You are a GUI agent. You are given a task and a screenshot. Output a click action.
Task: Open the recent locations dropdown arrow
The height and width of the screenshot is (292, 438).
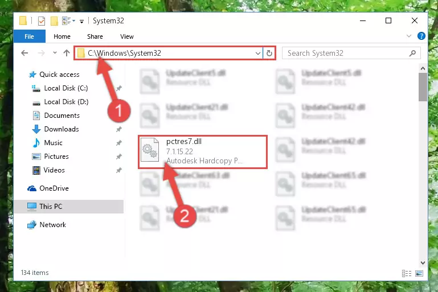click(x=55, y=53)
